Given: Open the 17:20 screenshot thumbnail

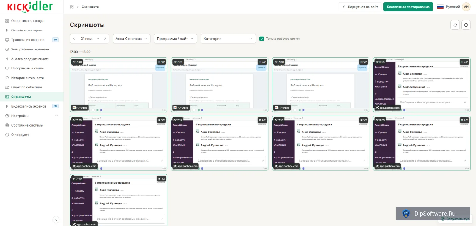Looking at the screenshot, I should [119, 143].
